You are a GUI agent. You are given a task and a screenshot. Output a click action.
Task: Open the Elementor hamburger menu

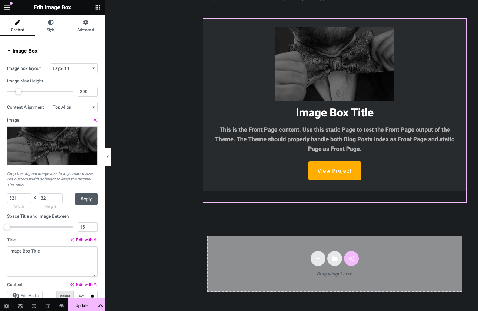(x=7, y=7)
